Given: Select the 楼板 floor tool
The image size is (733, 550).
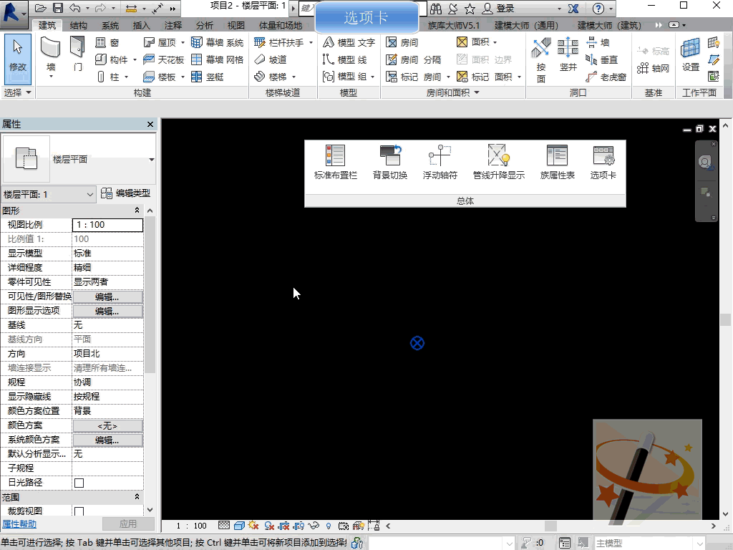Looking at the screenshot, I should pos(160,77).
